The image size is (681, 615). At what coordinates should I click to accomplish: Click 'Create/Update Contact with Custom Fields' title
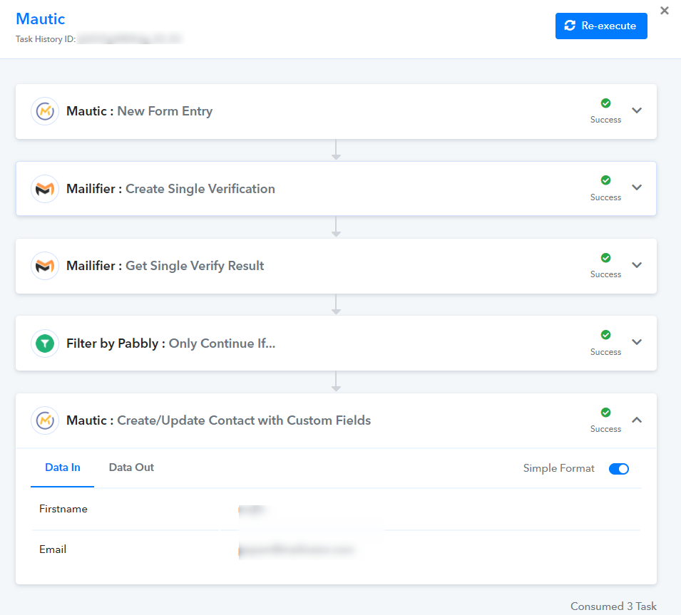coord(244,420)
